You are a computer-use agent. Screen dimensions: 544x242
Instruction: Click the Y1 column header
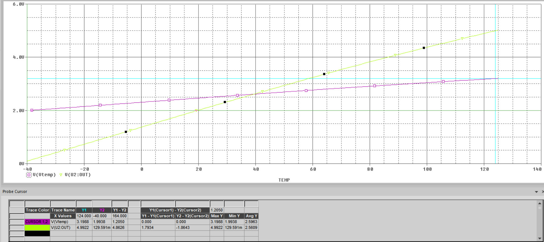(84, 210)
